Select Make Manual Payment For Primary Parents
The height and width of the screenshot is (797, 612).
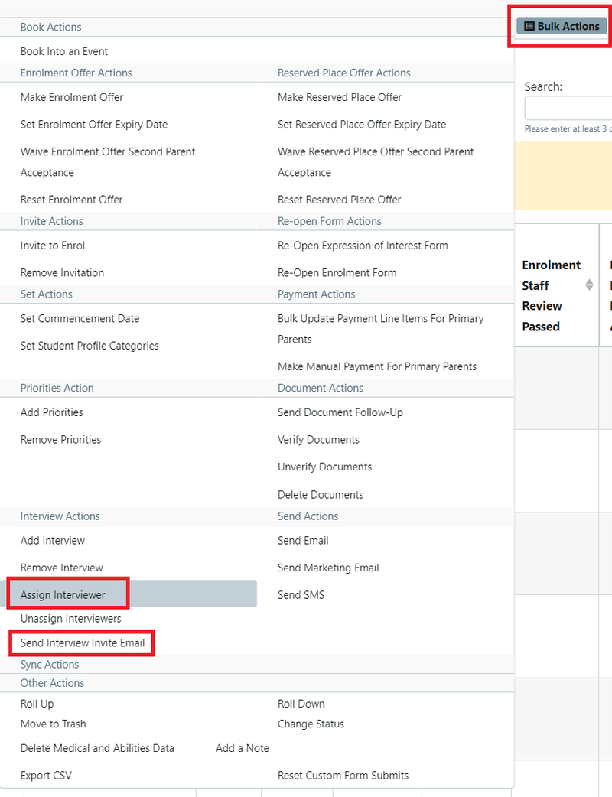click(376, 366)
